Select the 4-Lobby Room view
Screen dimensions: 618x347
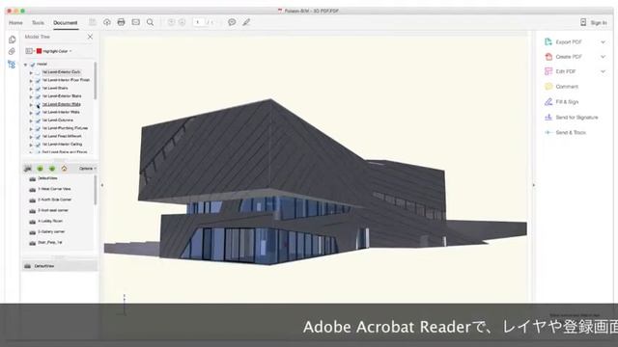coord(50,221)
